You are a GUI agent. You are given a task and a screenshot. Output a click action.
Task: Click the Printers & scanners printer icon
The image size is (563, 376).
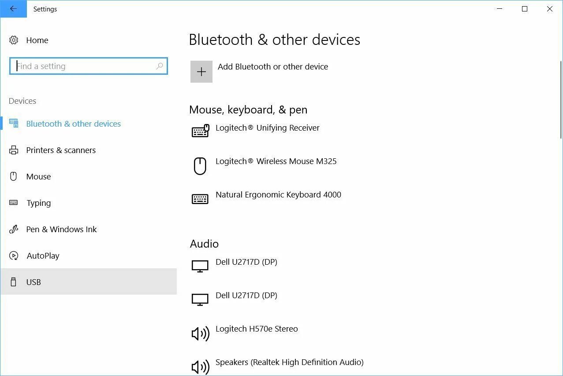[x=14, y=150]
